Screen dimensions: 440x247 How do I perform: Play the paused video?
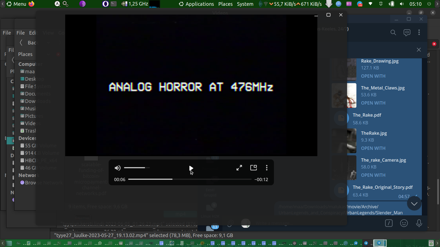coord(191,168)
